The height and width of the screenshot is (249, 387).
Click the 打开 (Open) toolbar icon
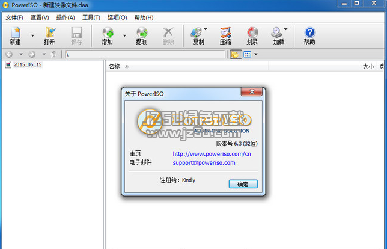(x=49, y=36)
